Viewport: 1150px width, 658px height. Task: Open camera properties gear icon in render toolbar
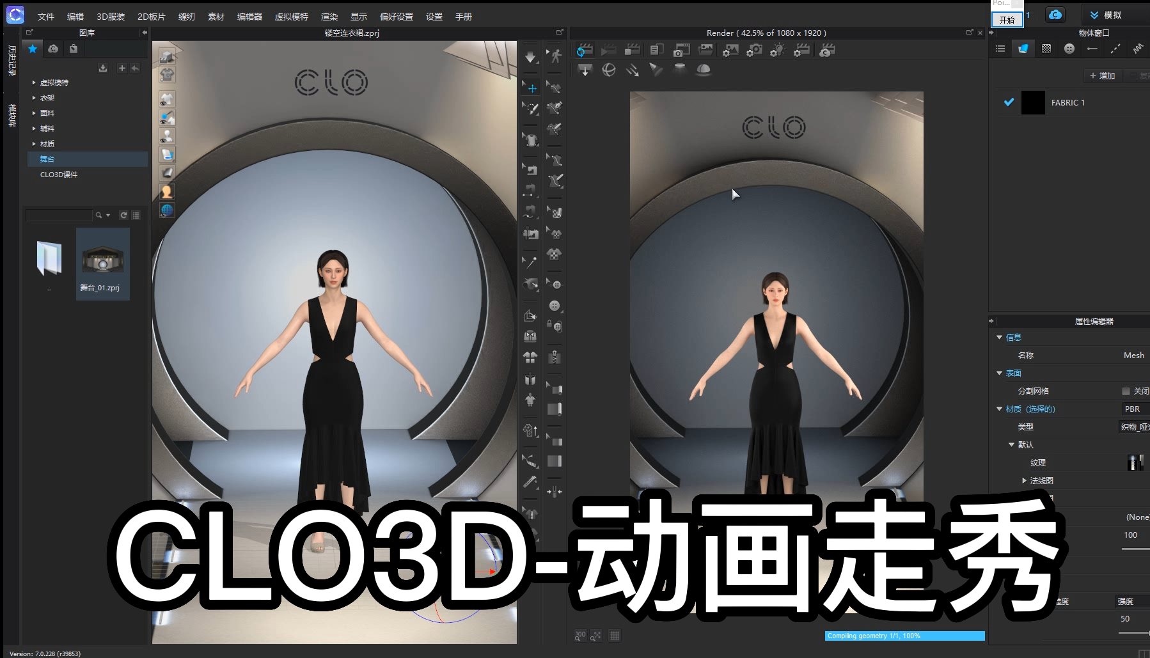754,50
